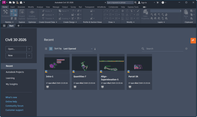
Task: Open the hamburger file tab menu
Action: click(x=4, y=26)
